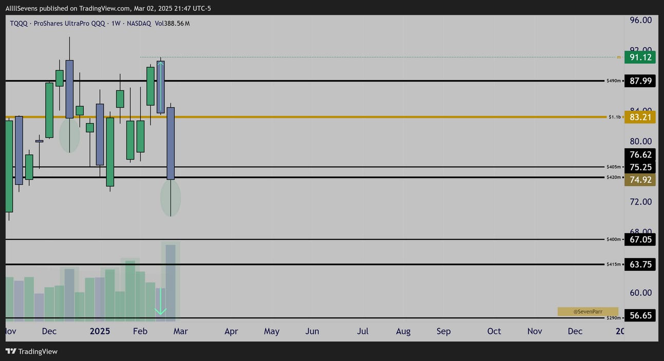The image size is (664, 361).
Task: Click the Jun label on time axis
Action: pos(312,331)
